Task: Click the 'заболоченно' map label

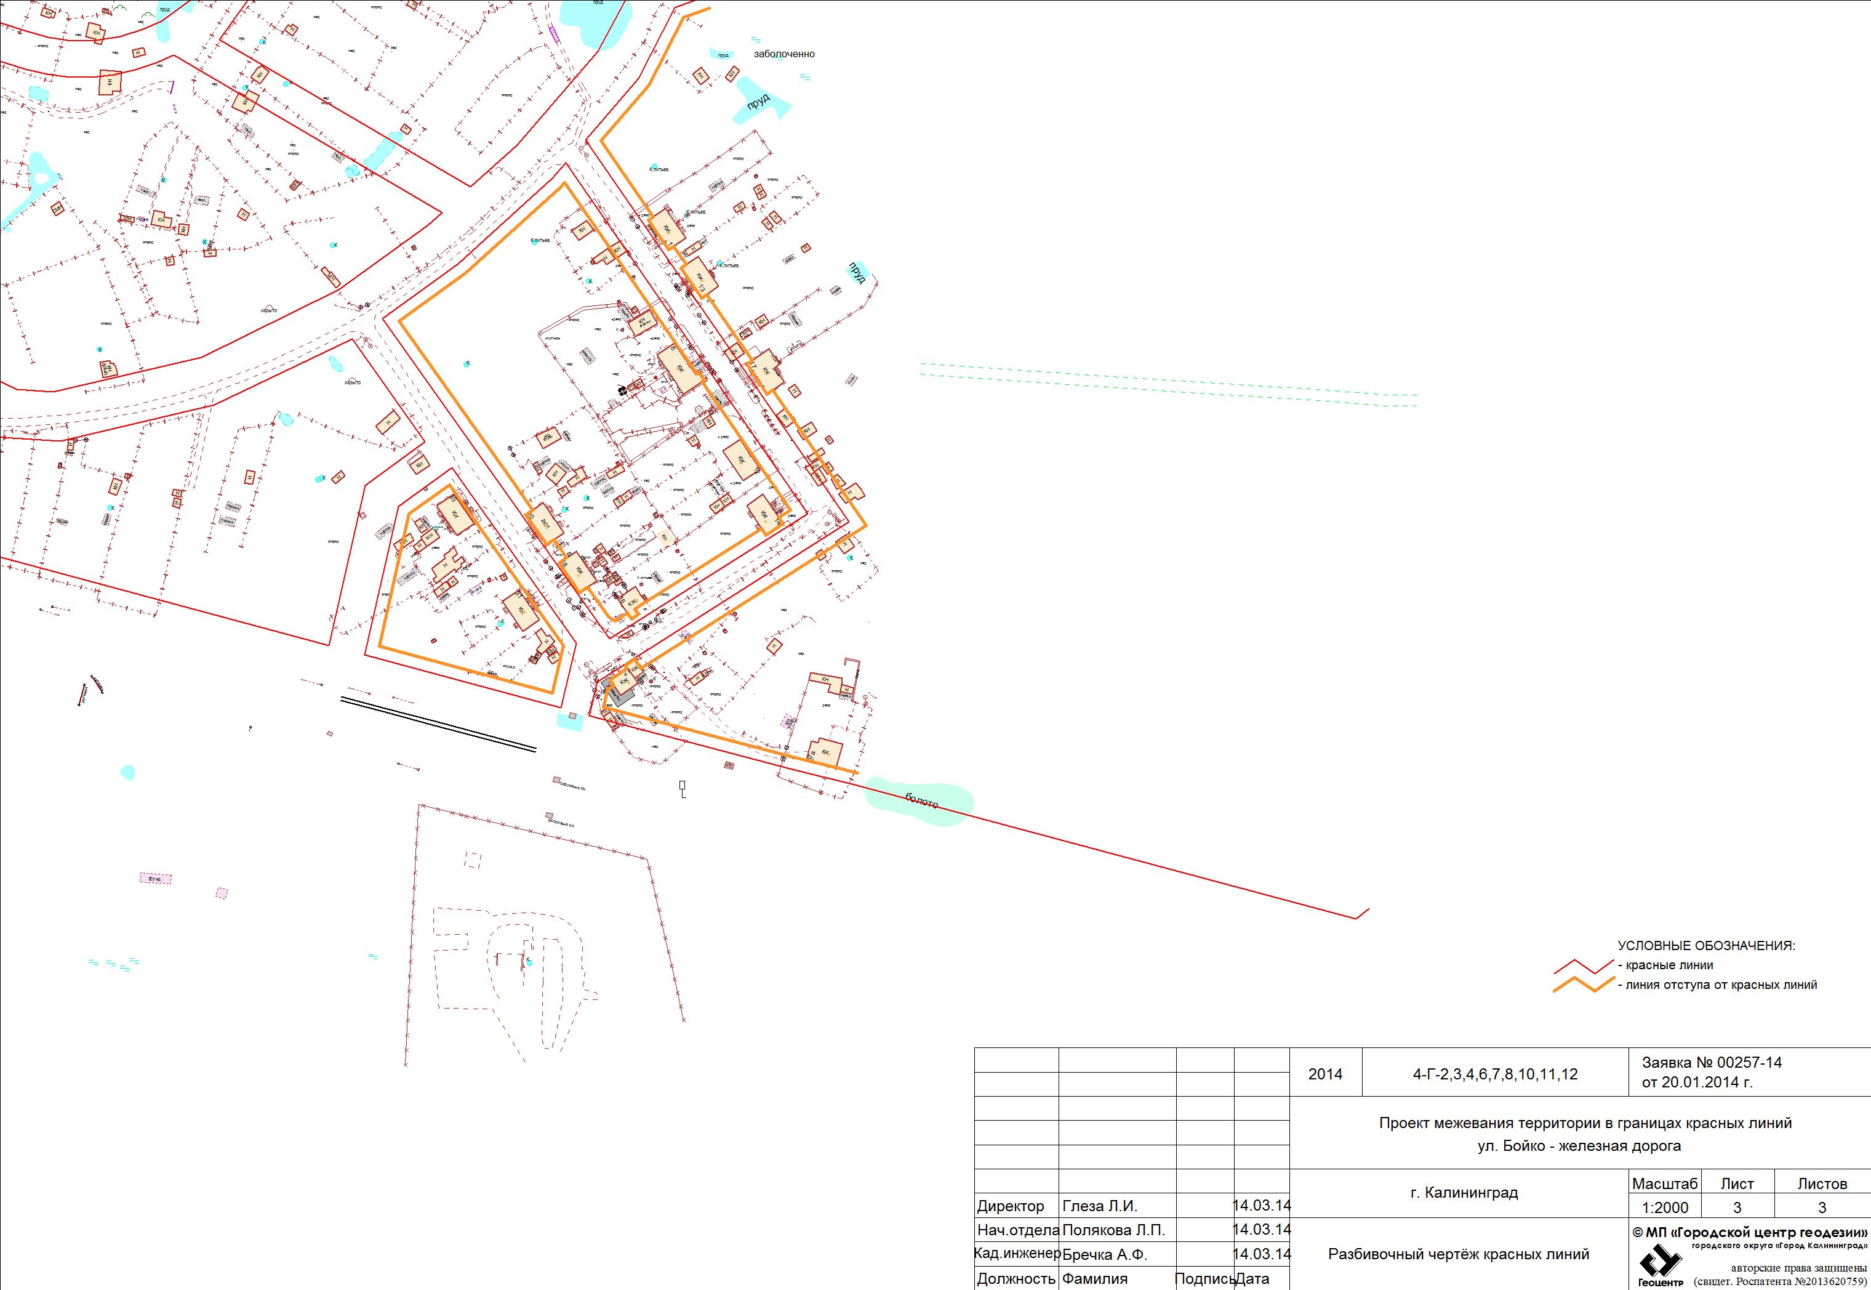Action: [783, 54]
